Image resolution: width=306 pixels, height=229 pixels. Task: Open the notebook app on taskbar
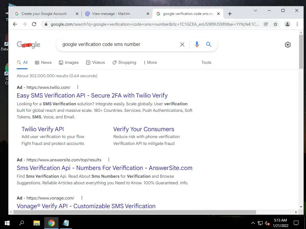pos(66,223)
